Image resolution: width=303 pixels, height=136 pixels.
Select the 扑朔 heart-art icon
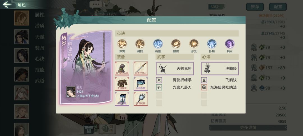click(x=212, y=44)
